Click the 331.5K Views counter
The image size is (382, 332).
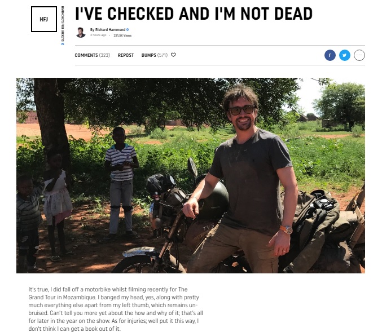point(122,36)
